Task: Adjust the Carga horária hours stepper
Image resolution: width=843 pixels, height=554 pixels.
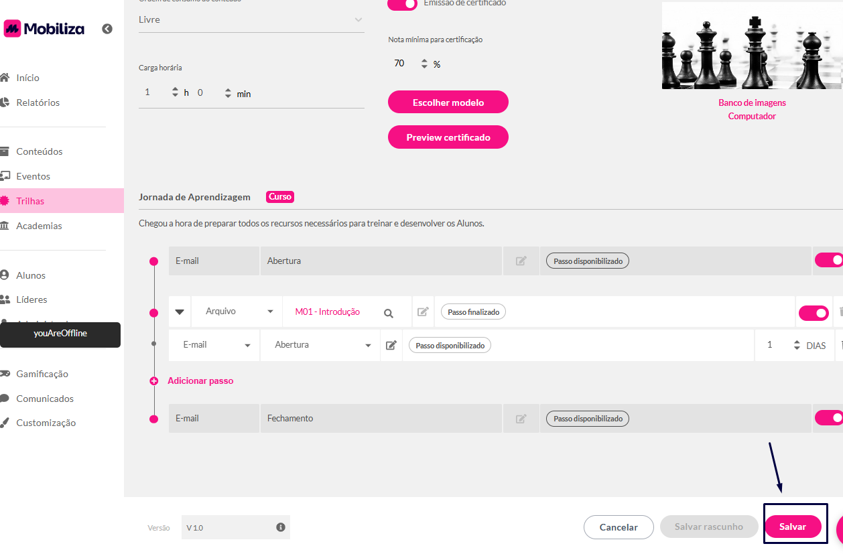Action: pyautogui.click(x=176, y=93)
